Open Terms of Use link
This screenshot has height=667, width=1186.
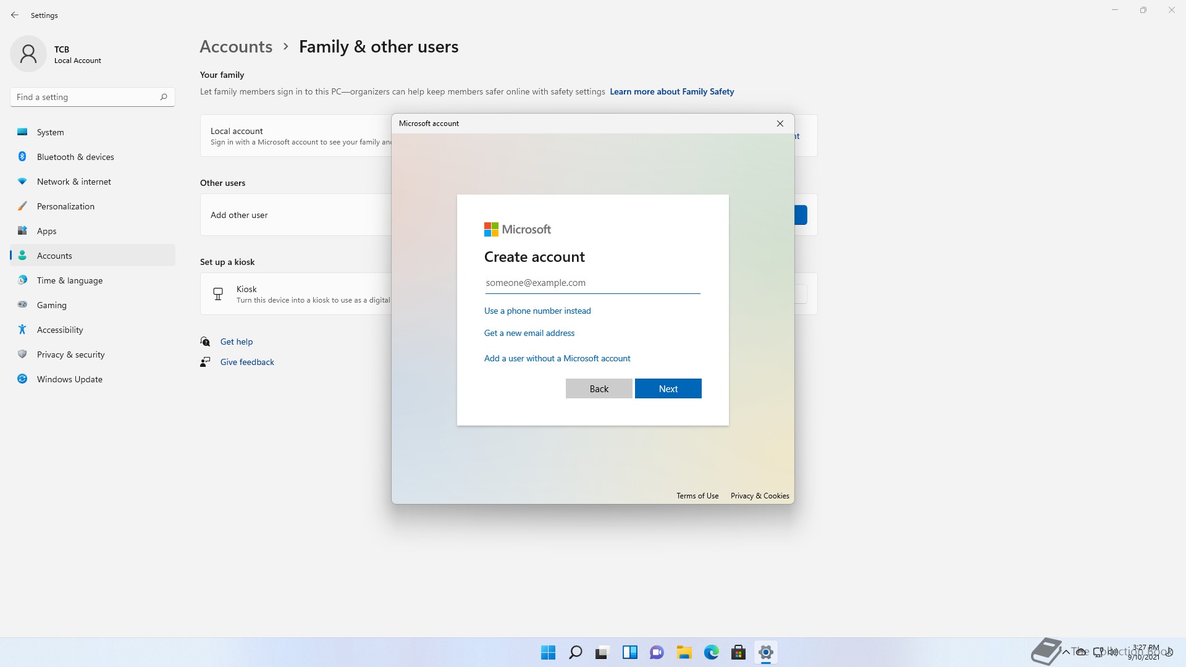697,496
